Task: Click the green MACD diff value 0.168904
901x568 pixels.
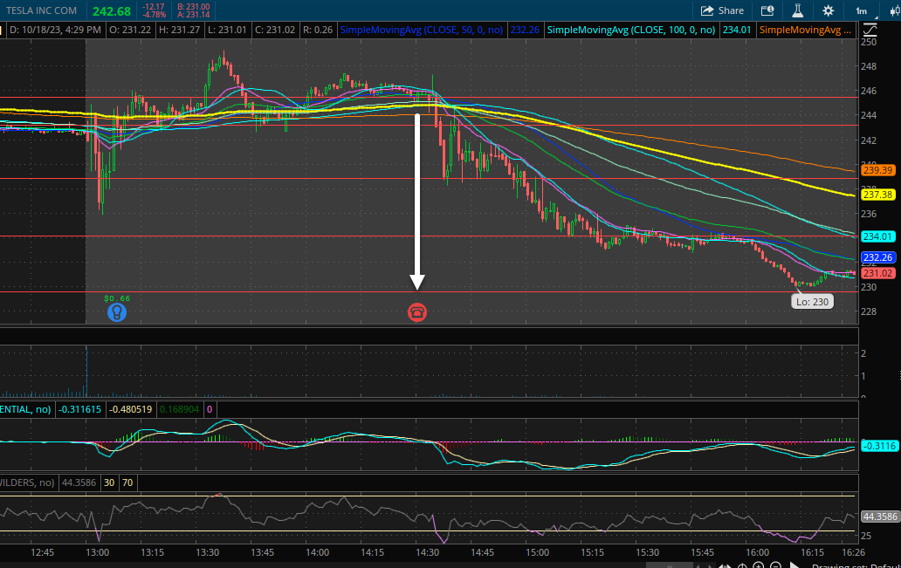Action: 179,409
